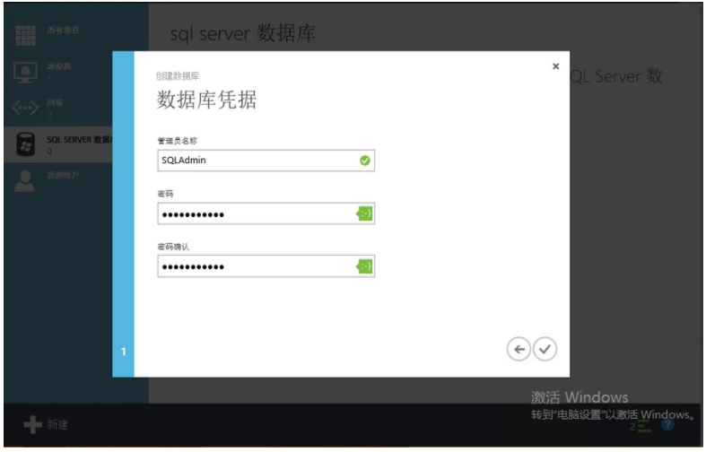706x452 pixels.
Task: Confirm with the checkmark button
Action: (545, 350)
